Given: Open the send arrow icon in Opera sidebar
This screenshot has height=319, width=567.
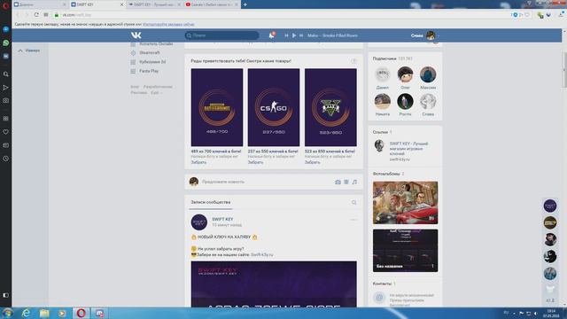Looking at the screenshot, I should pos(6,88).
